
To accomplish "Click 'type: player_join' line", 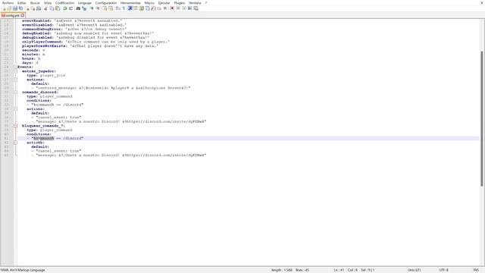I will (46, 75).
